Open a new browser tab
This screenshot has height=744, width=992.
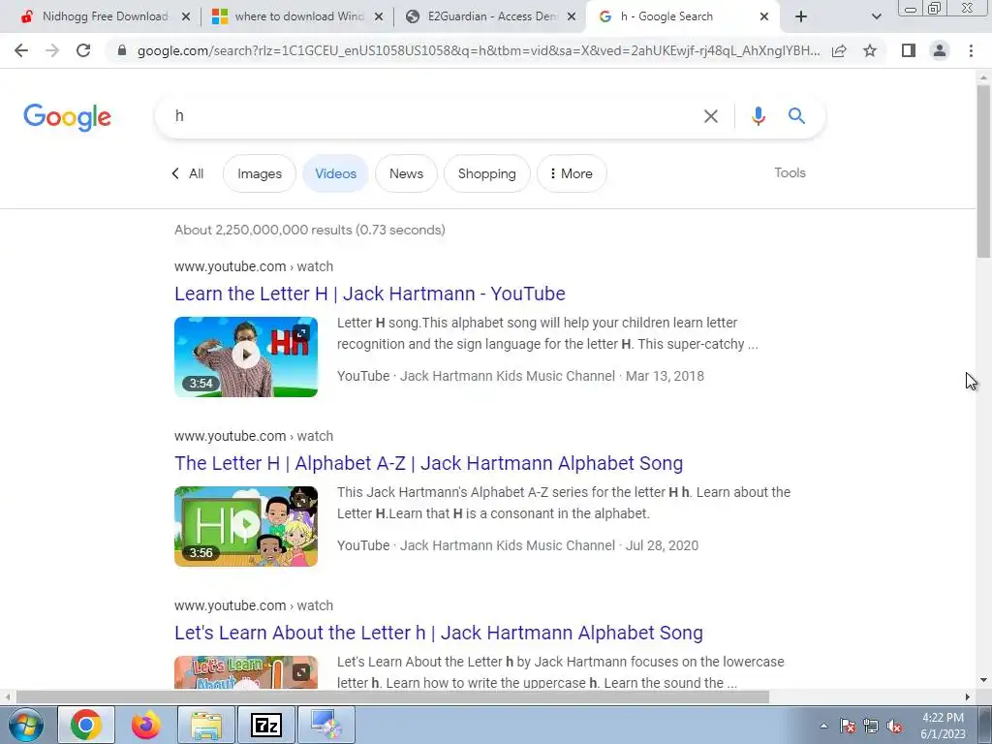[x=801, y=16]
